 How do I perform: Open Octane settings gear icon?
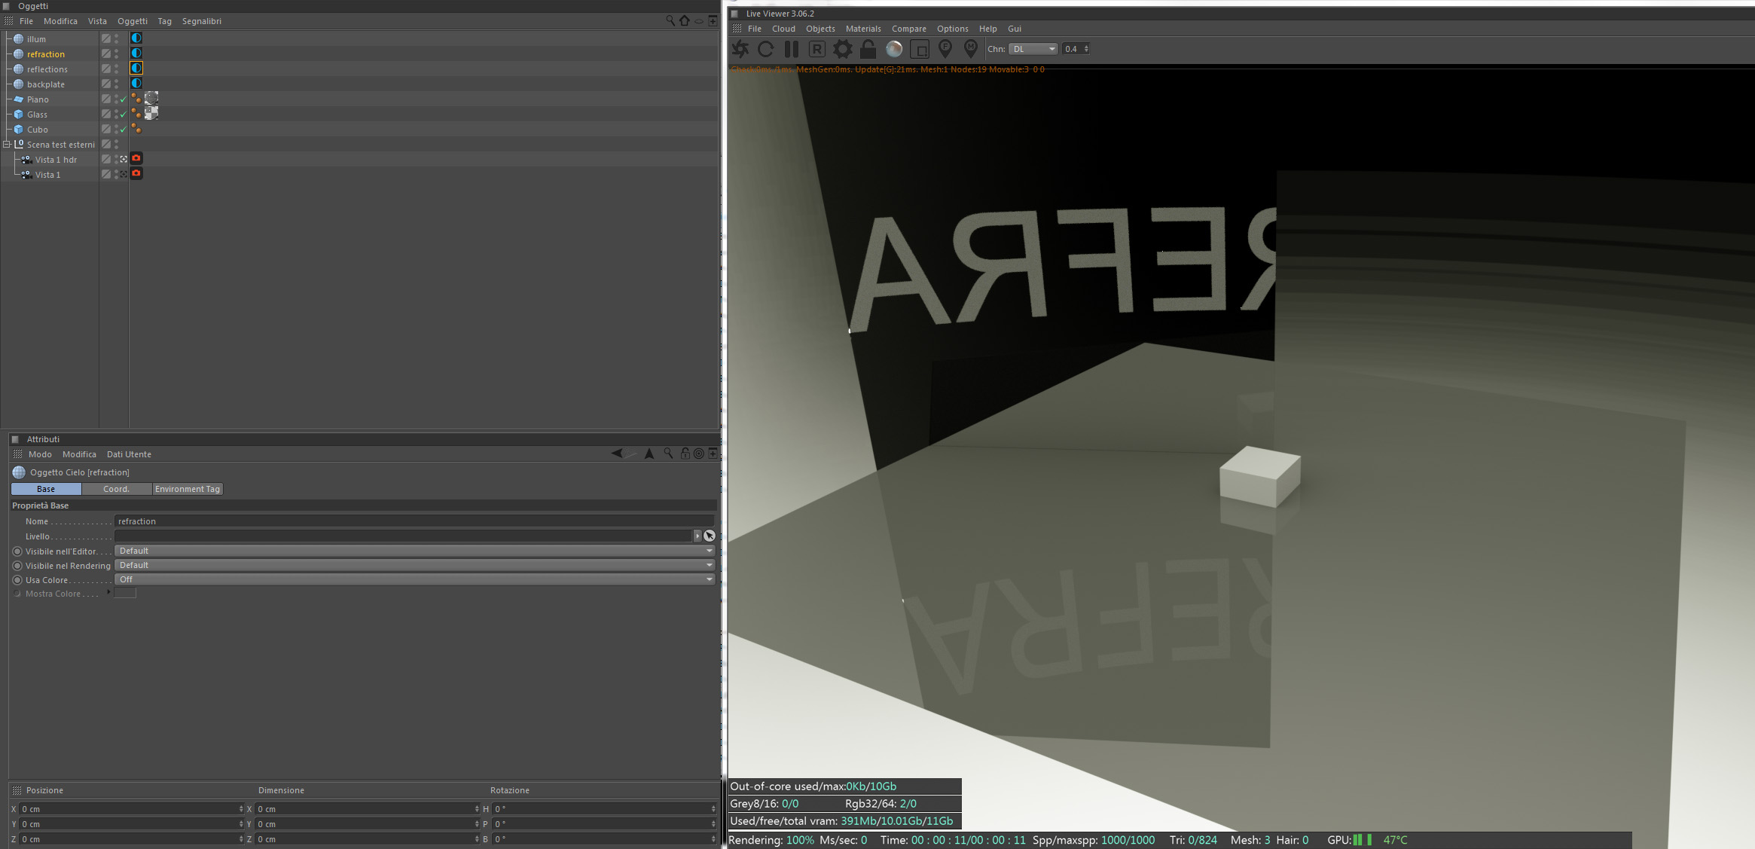(x=842, y=50)
